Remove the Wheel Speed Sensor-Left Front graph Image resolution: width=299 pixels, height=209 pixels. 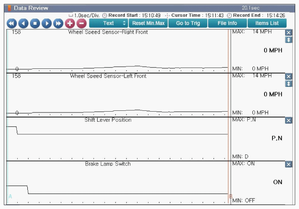pos(288,76)
